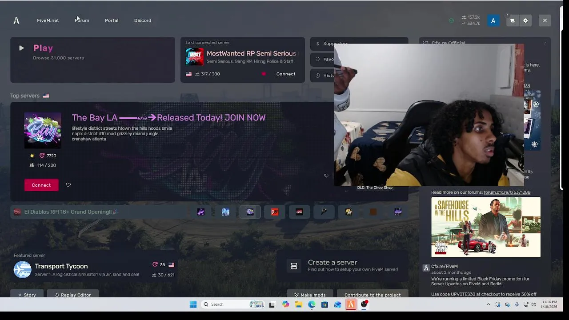
Task: Open the Cfx.re/FiveM post author name
Action: pyautogui.click(x=445, y=266)
